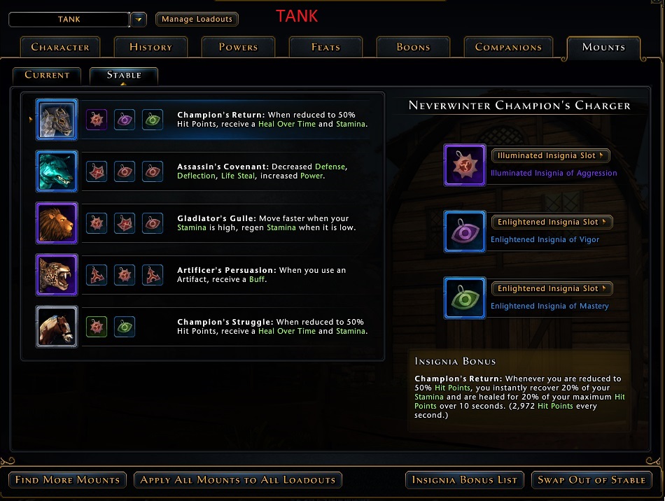Select the leopard mount icon
The width and height of the screenshot is (665, 501).
(x=57, y=275)
